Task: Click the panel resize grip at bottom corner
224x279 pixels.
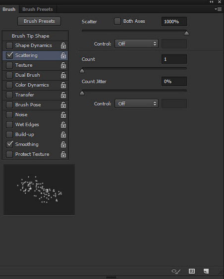Action: 221,272
